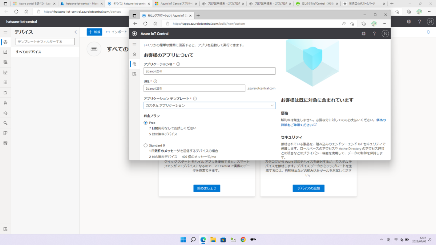
Task: Collapse the デバイス panel with chevron
Action: pos(76,32)
